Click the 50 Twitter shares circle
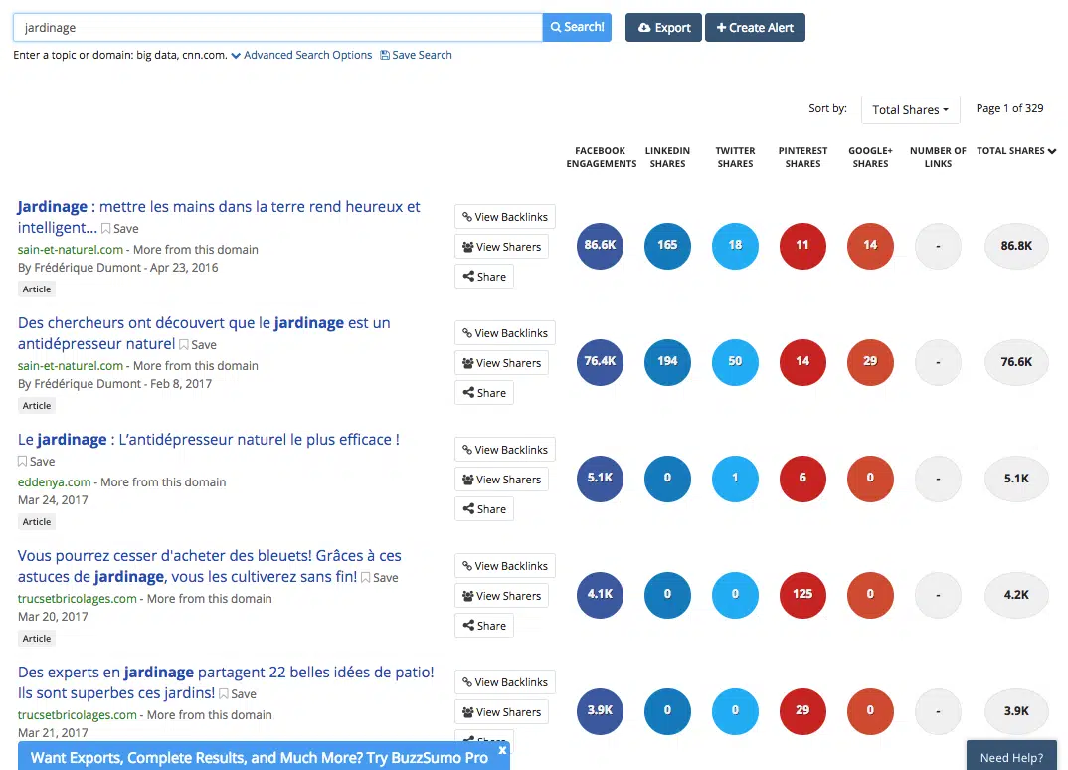Screen dimensions: 1068x770 (735, 362)
